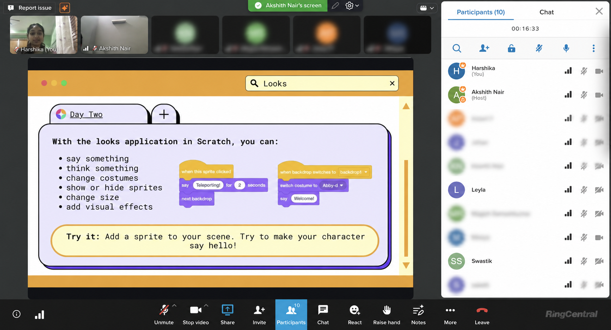This screenshot has width=611, height=330.
Task: Toggle Harshika's microphone in participants list
Action: point(584,71)
